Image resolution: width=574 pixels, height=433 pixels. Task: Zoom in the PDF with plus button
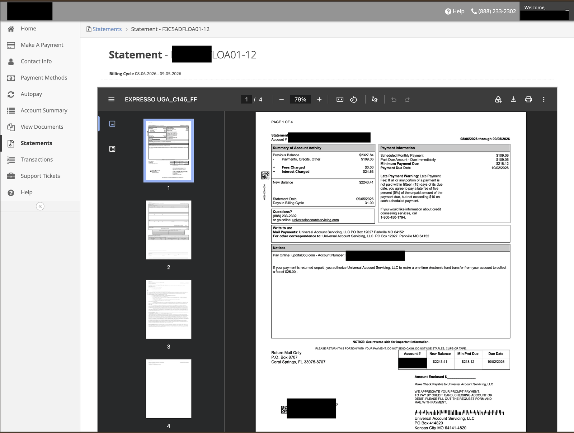319,99
